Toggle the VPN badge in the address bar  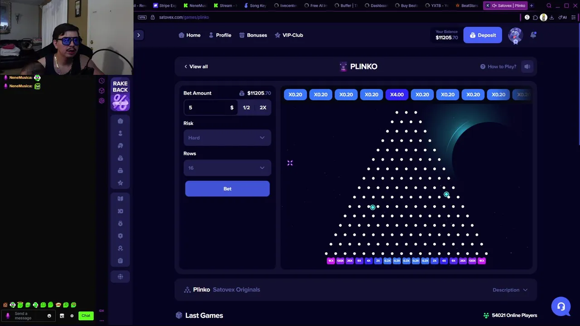(x=142, y=17)
